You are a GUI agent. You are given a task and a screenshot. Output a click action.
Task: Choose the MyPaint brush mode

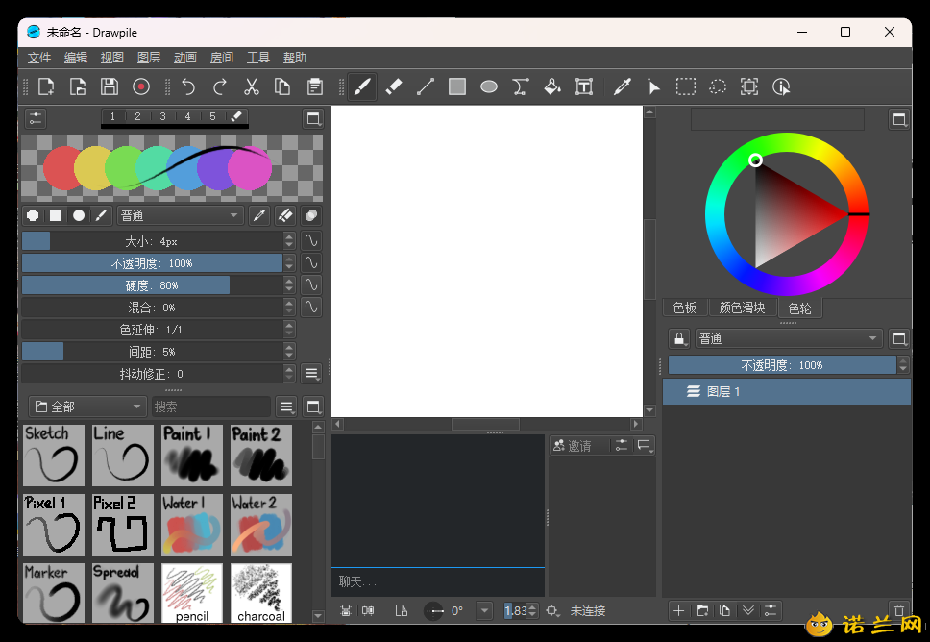point(102,215)
